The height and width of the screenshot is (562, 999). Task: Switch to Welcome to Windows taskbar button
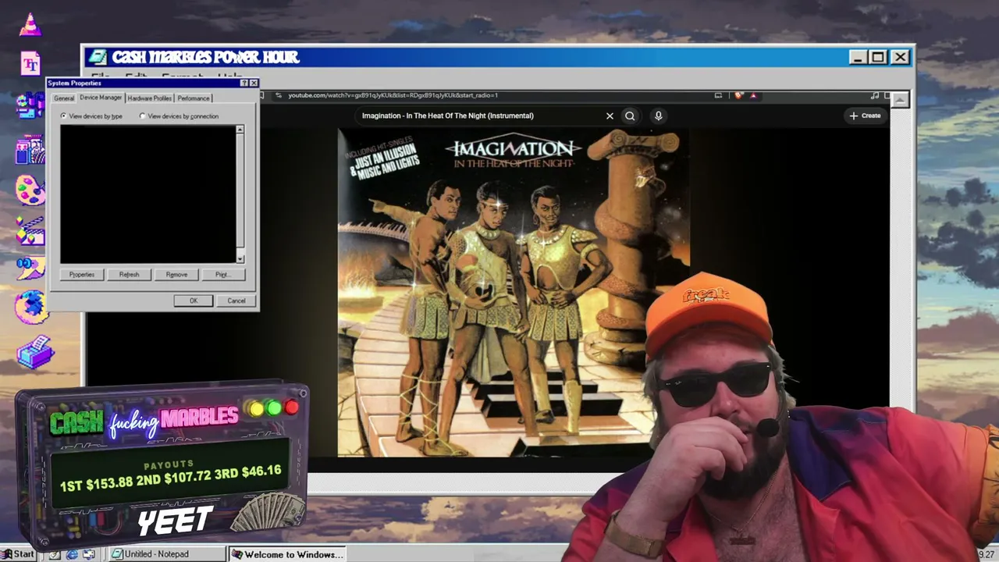click(288, 554)
